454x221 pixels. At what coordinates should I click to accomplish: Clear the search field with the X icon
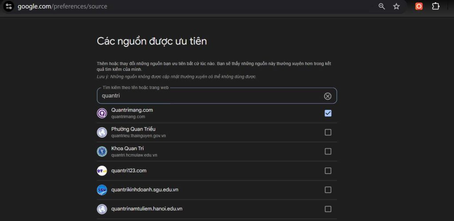point(328,96)
